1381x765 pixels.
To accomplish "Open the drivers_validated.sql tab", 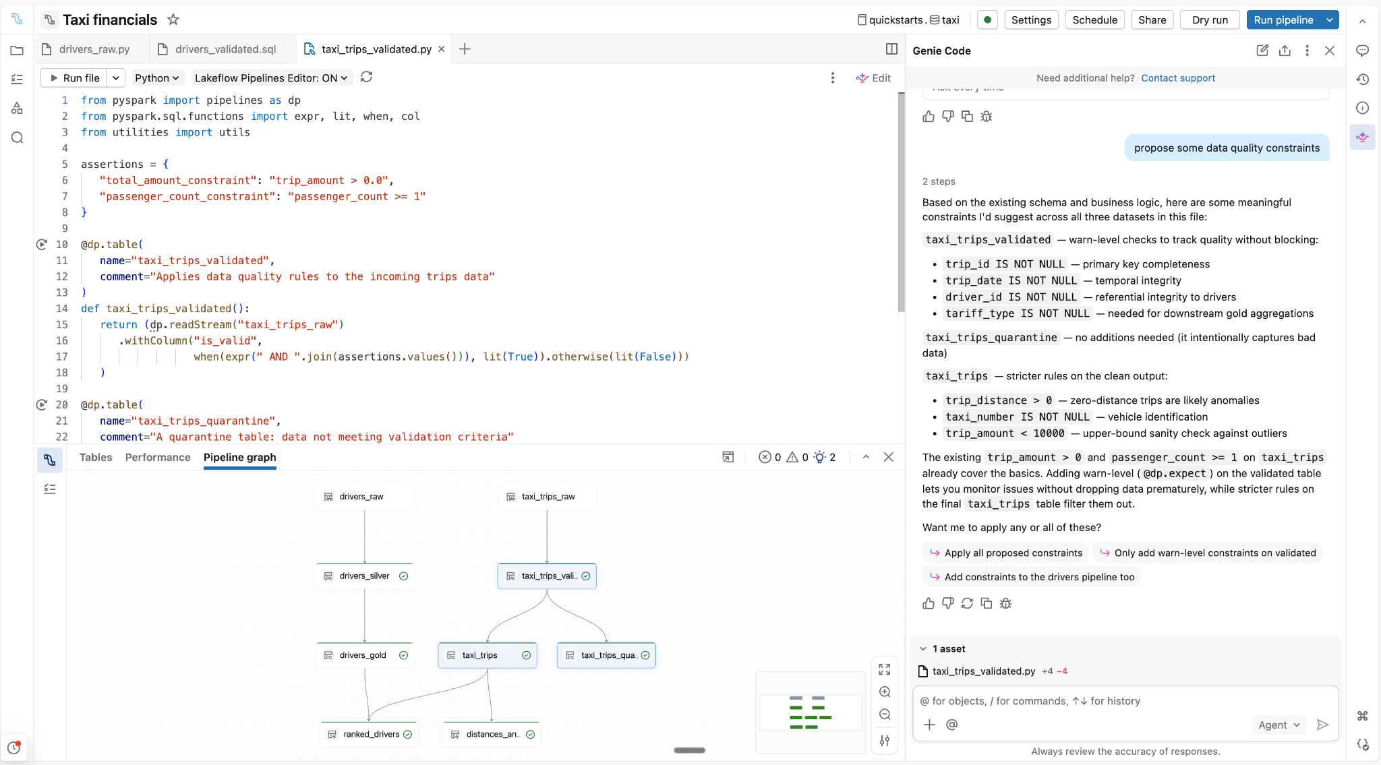I will (225, 49).
